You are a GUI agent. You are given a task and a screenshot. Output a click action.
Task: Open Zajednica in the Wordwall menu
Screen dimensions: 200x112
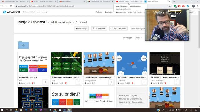coord(121,12)
